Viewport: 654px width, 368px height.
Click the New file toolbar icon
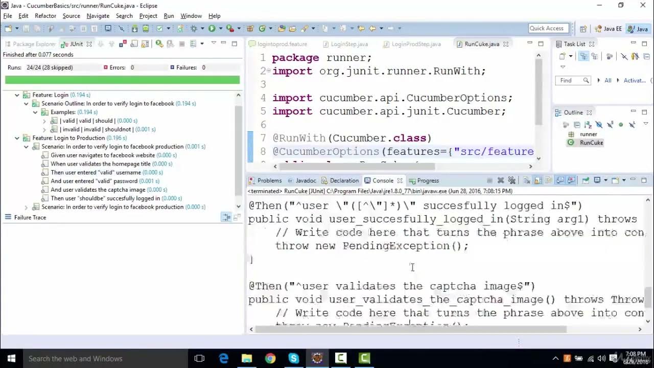click(8, 28)
